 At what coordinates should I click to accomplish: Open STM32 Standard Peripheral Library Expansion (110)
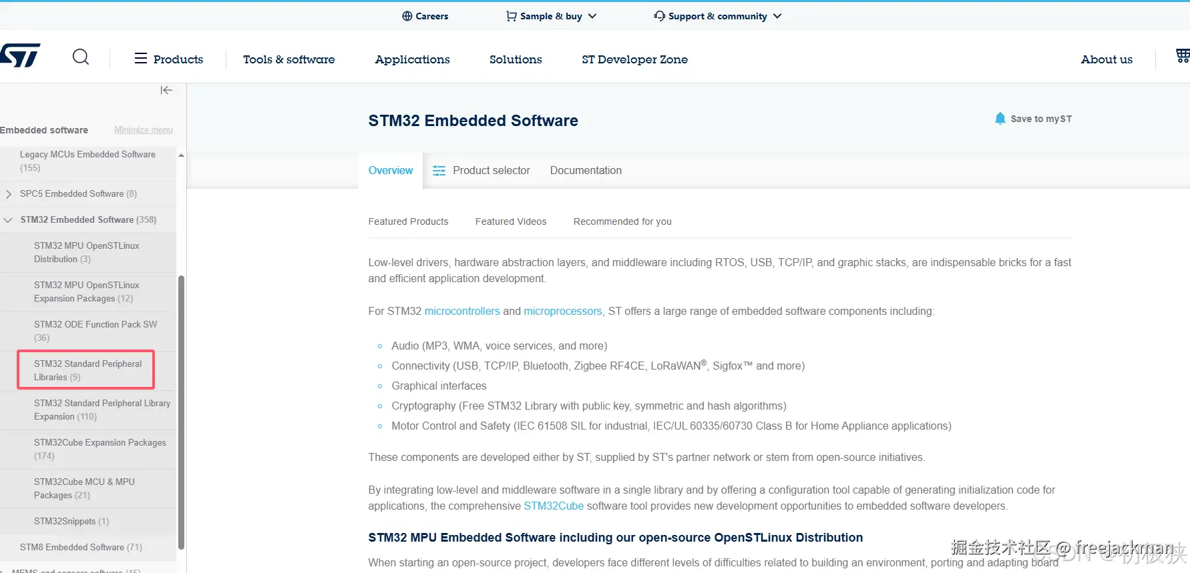click(x=88, y=410)
